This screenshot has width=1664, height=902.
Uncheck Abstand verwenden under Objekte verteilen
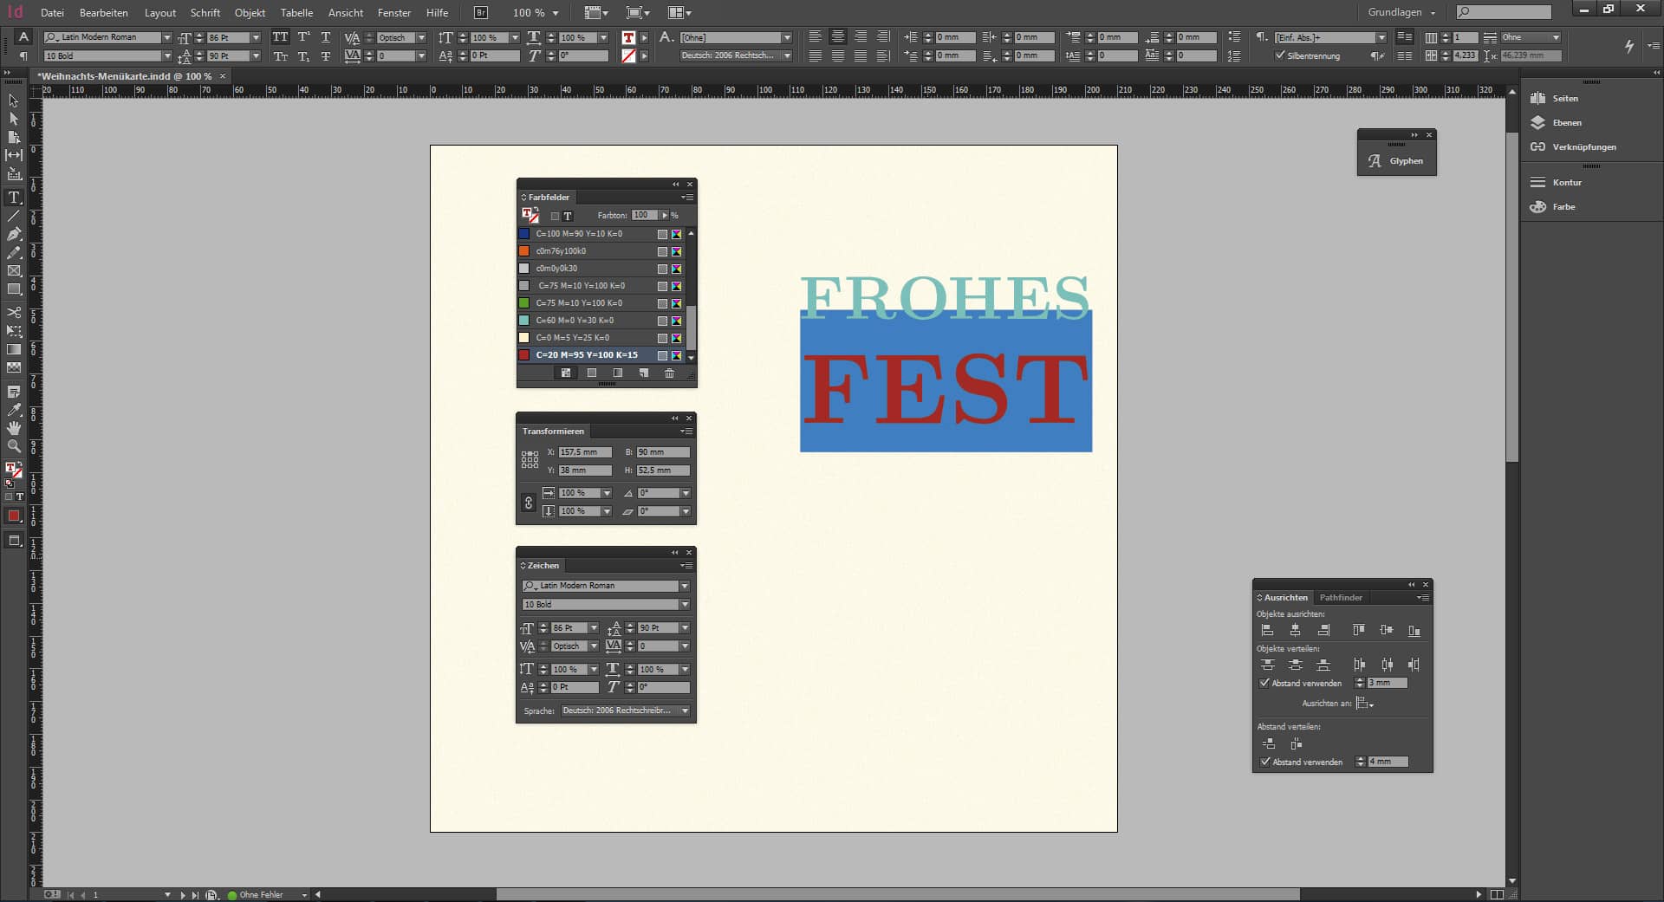[x=1264, y=683]
